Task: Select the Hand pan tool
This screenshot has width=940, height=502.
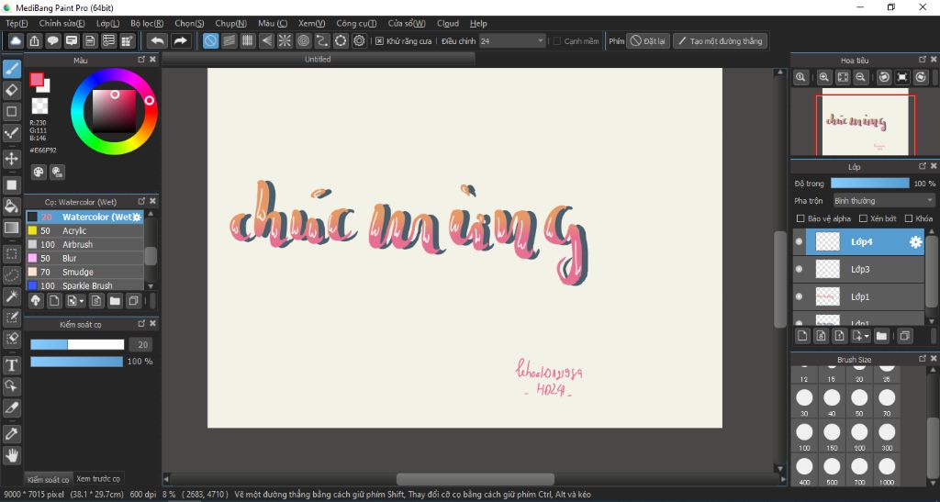Action: pos(11,455)
